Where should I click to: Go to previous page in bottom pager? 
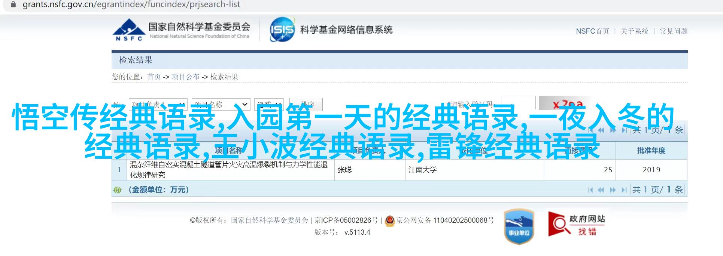(601, 190)
